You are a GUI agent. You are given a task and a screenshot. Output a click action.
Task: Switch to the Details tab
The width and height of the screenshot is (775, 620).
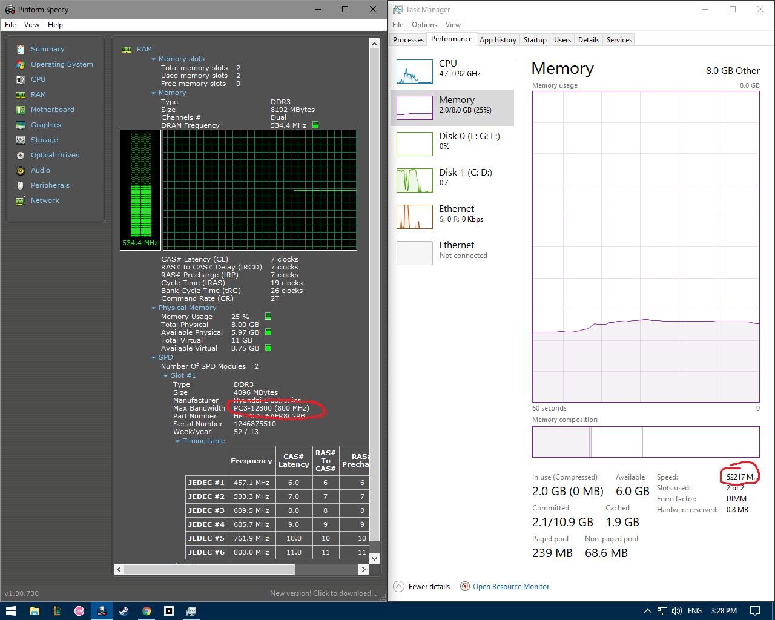[x=589, y=40]
